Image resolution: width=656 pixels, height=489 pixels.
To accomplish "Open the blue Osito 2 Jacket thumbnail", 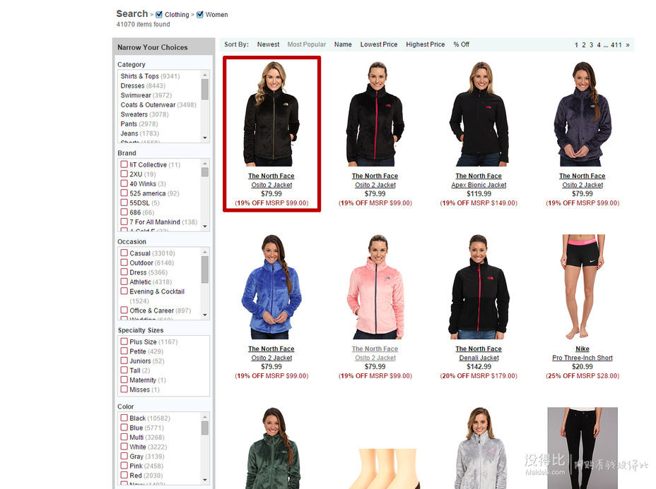I will coord(271,286).
